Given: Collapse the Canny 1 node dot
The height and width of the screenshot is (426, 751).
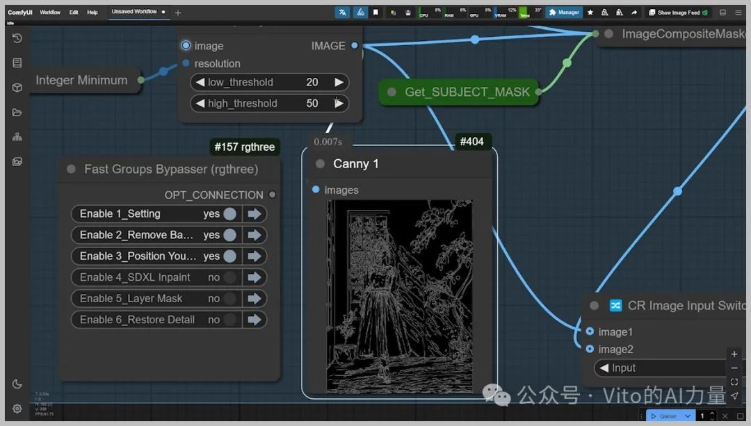Looking at the screenshot, I should 321,164.
